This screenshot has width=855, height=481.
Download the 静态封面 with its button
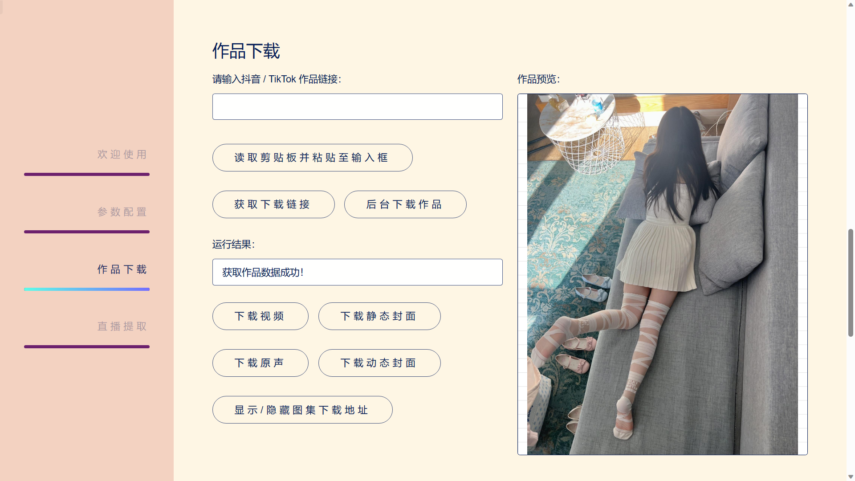click(379, 316)
